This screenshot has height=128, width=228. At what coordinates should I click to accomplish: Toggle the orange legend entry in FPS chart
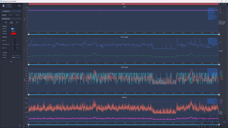tap(222, 23)
